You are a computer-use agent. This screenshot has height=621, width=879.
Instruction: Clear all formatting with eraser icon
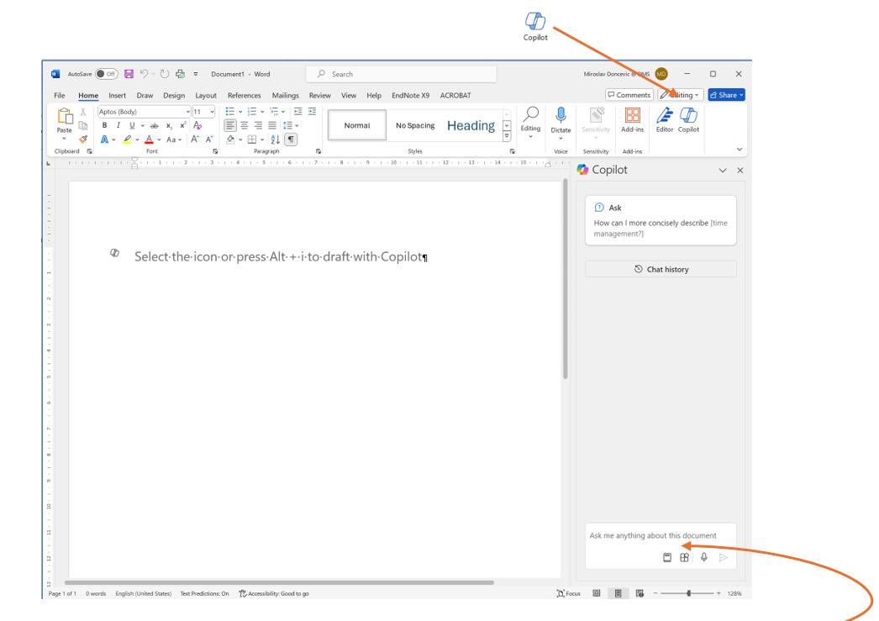[197, 125]
